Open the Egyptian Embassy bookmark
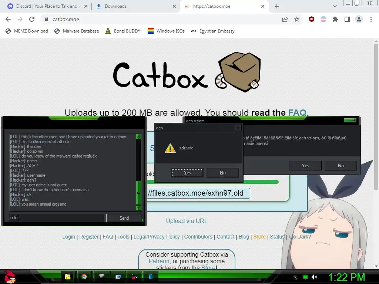Screen dimensions: 379x284 coord(213,31)
